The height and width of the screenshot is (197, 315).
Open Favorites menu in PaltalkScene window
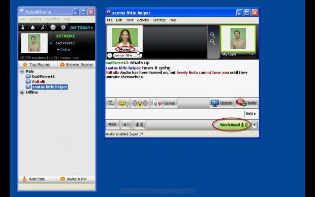coord(52,19)
